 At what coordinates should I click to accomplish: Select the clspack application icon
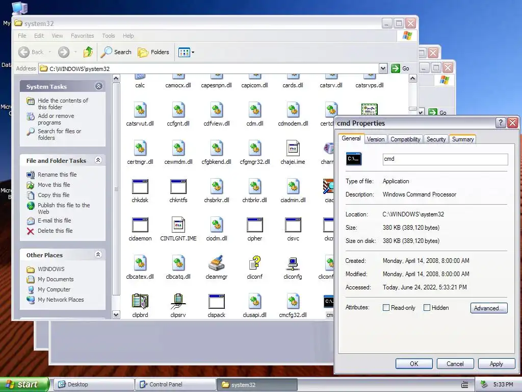tap(216, 301)
